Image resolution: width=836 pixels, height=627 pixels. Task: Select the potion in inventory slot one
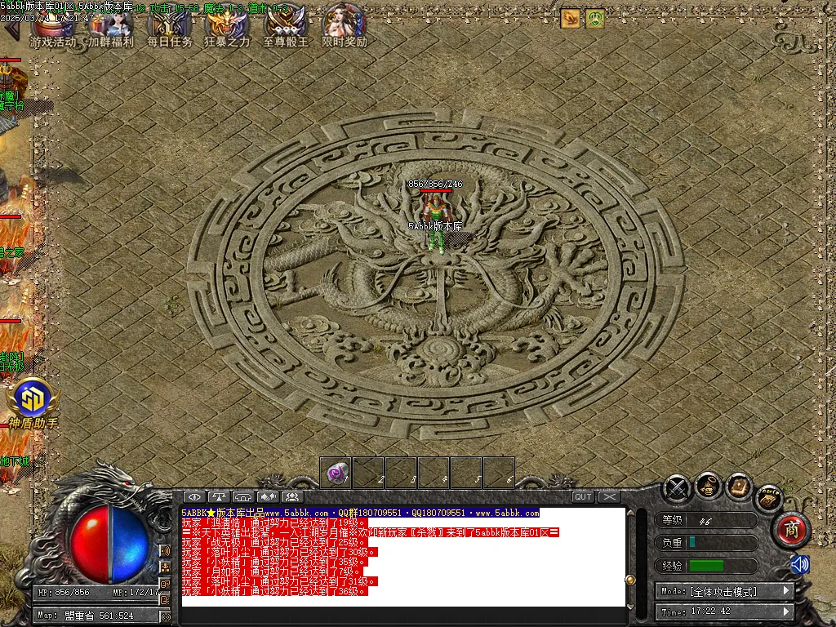[x=337, y=472]
